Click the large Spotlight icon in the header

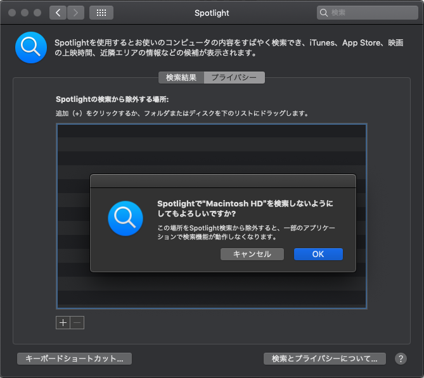point(31,47)
